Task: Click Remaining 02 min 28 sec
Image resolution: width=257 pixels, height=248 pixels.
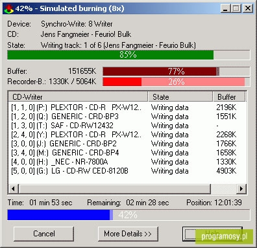Action: (x=147, y=203)
